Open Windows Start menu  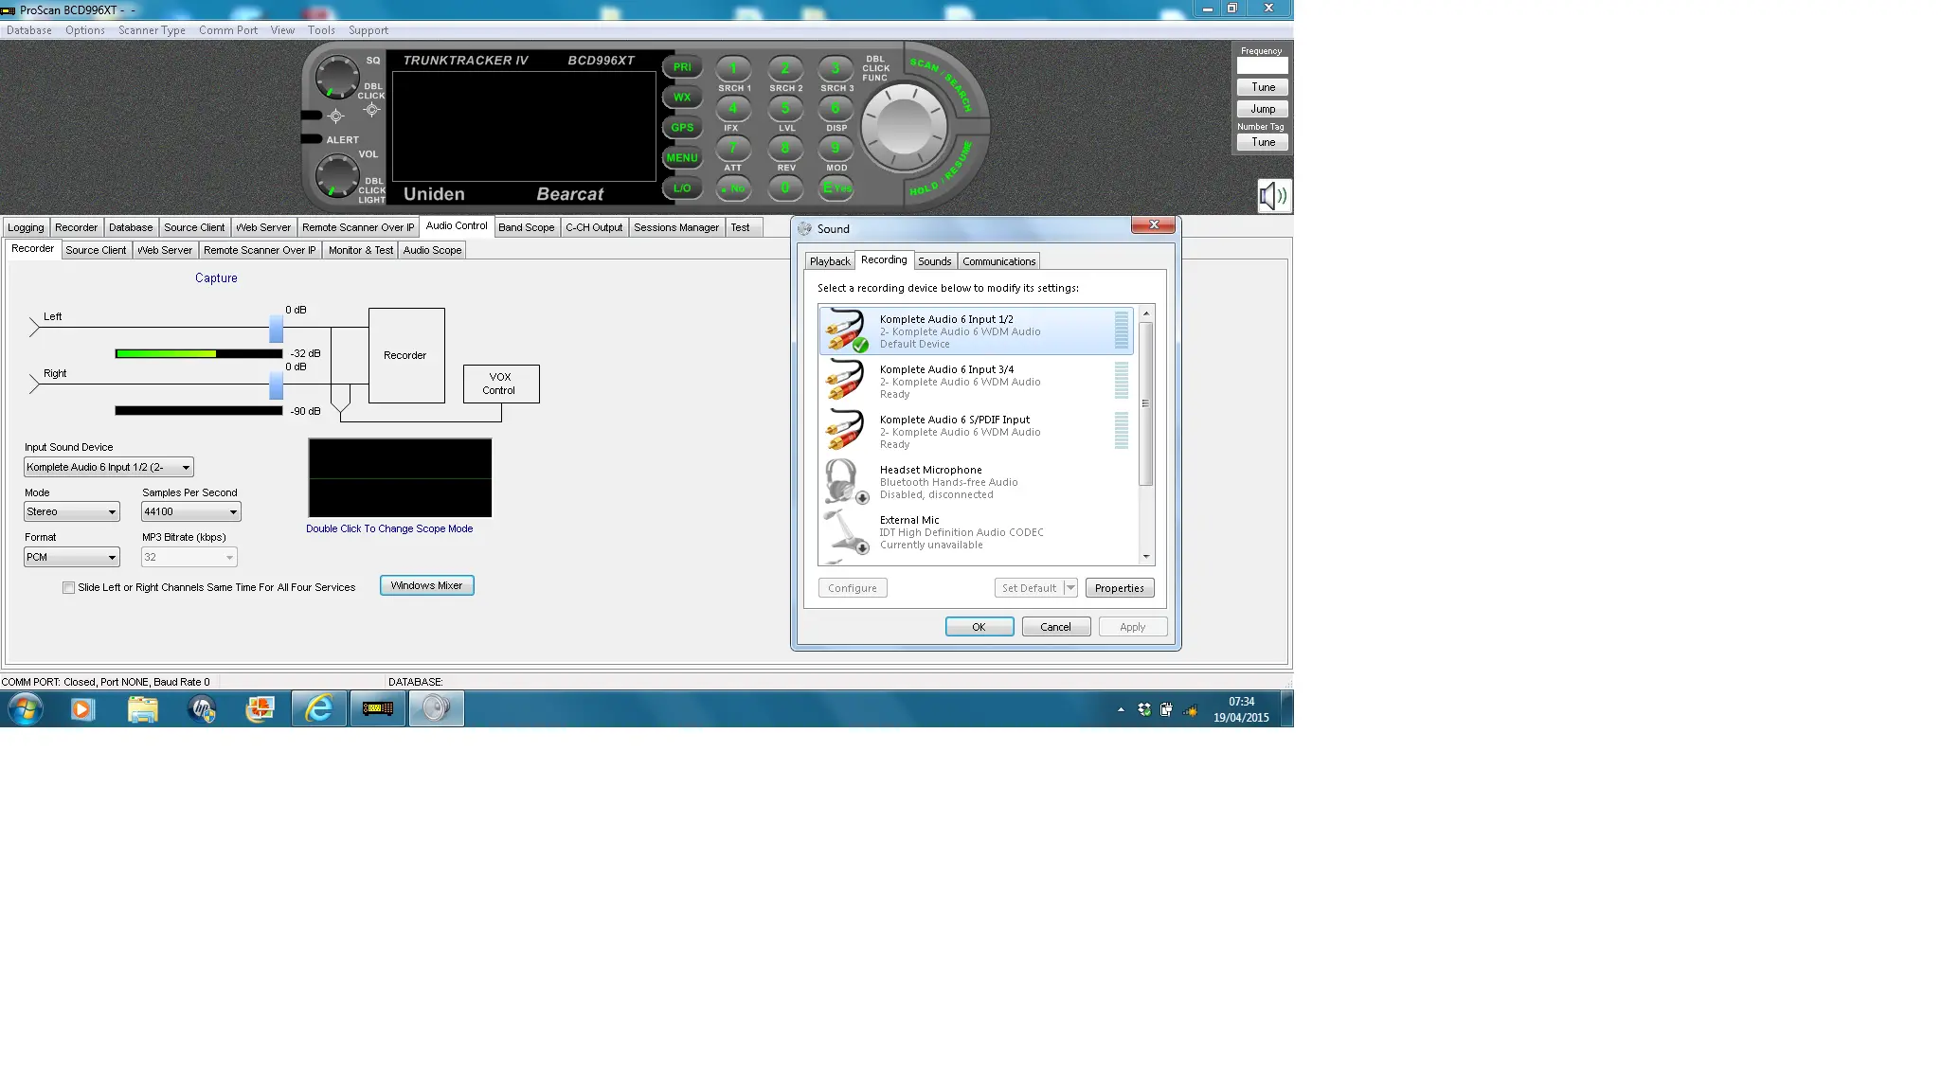coord(26,709)
